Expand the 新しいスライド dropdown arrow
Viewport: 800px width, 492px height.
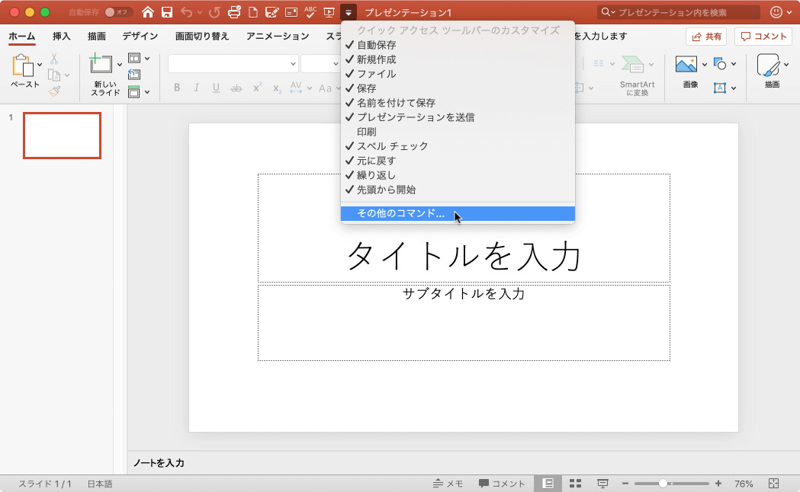tap(120, 64)
